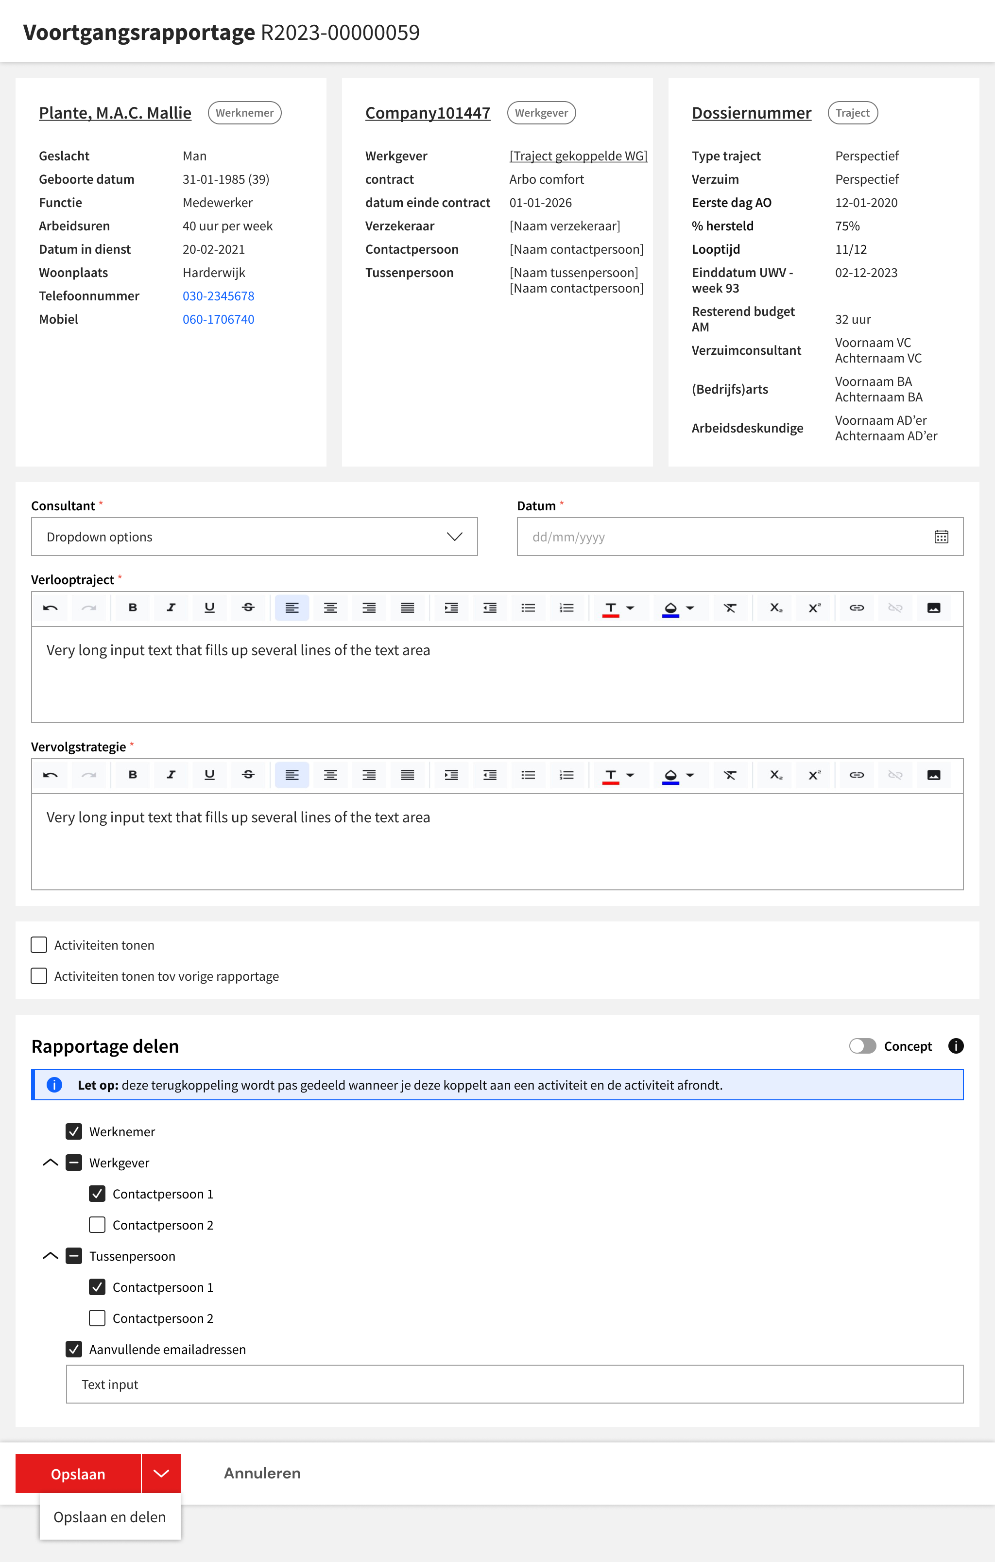
Task: Toggle Bold in the Verlooptraject editor
Action: click(x=132, y=608)
